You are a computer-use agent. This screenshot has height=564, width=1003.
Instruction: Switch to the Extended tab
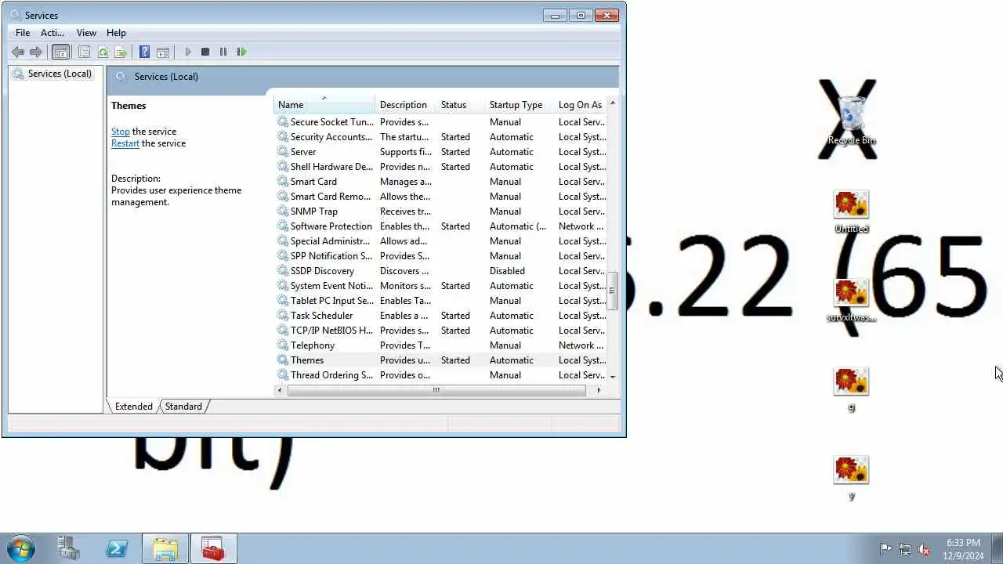click(x=134, y=407)
